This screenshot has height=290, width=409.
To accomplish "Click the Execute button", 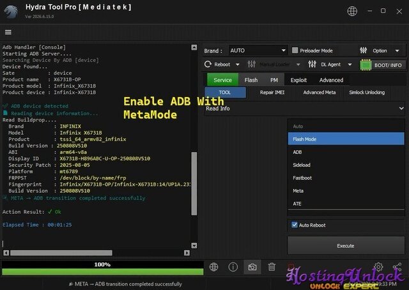I will (346, 246).
